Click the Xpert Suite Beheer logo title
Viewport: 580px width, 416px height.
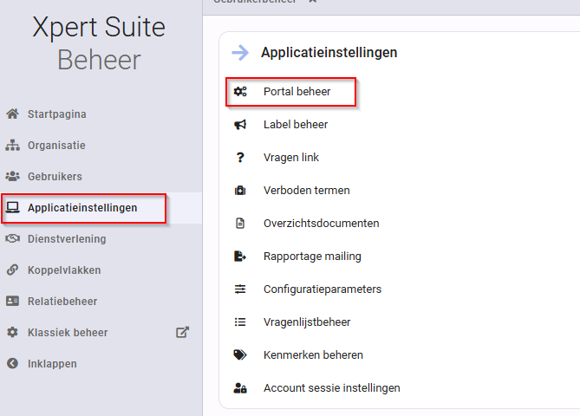point(99,43)
